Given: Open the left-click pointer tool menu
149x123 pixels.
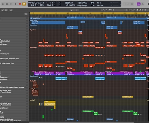Looking at the screenshot, I should pyautogui.click(x=72, y=10).
